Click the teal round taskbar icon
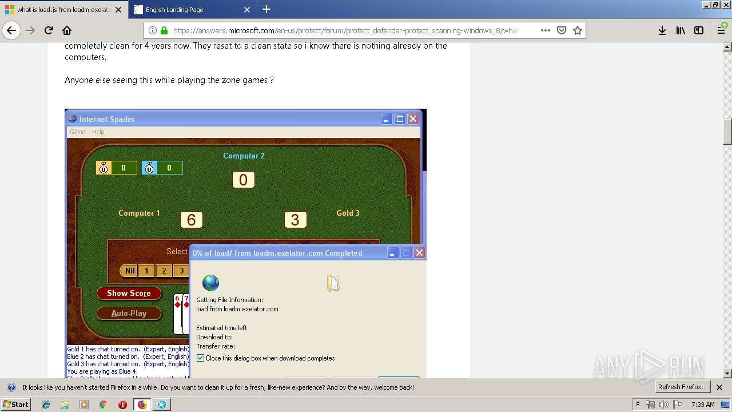 tap(161, 405)
